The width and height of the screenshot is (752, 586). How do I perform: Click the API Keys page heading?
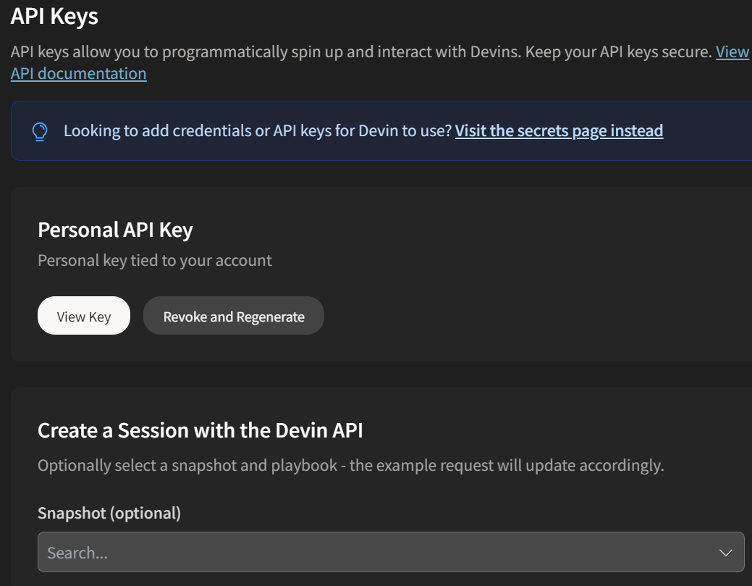(x=54, y=16)
